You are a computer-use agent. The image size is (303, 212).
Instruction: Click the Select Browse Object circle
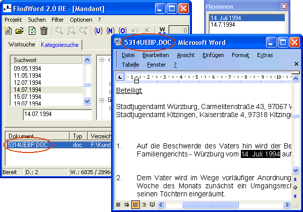pos(295,187)
